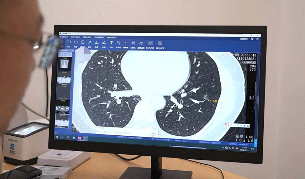305x179 pixels.
Task: Select the angle measurement tool
Action: tap(97, 42)
